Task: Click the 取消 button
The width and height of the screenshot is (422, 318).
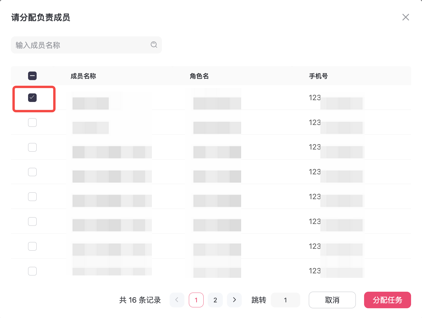Action: pyautogui.click(x=332, y=300)
